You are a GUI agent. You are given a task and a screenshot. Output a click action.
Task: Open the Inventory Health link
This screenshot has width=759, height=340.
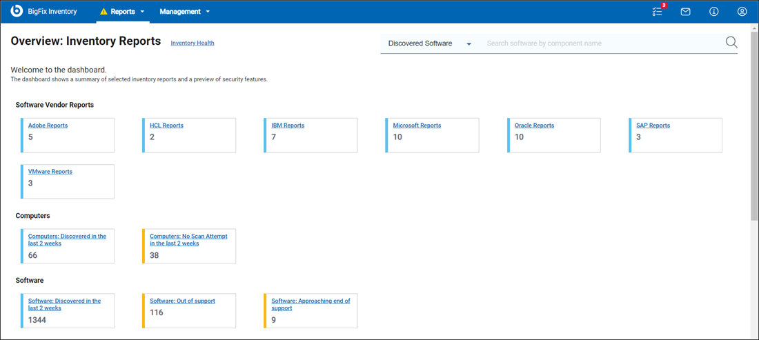coord(193,43)
